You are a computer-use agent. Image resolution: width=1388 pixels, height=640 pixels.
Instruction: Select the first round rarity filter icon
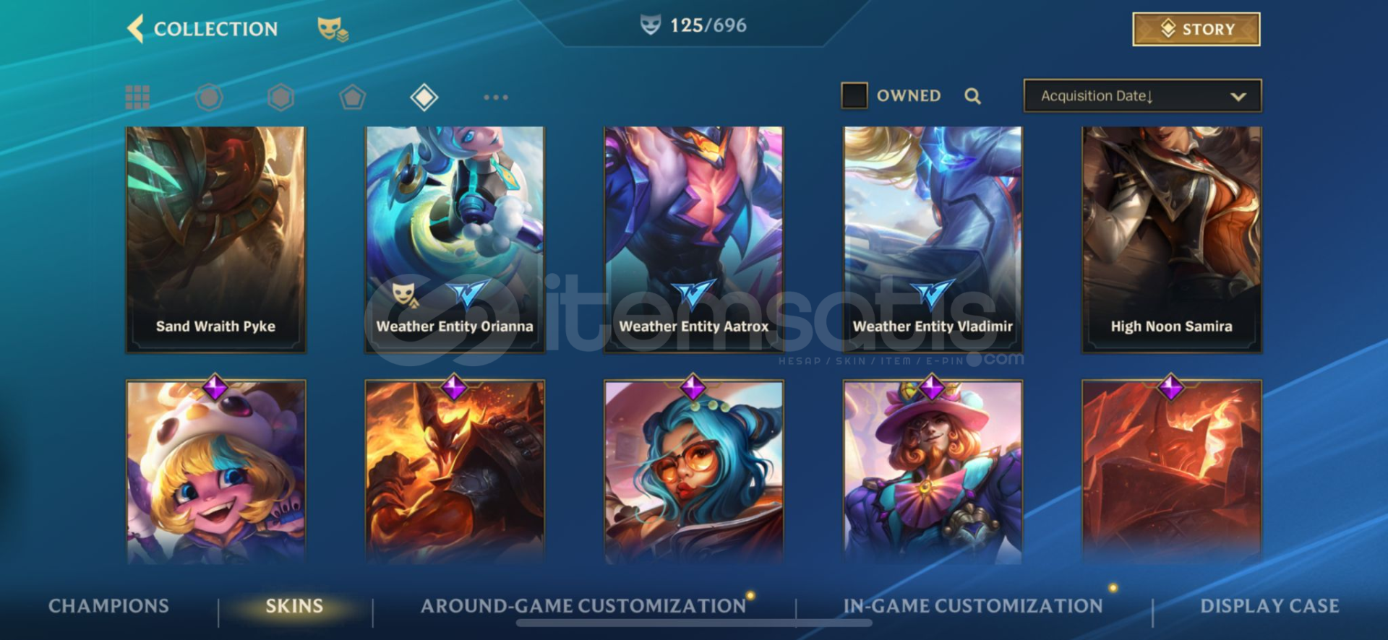(209, 97)
